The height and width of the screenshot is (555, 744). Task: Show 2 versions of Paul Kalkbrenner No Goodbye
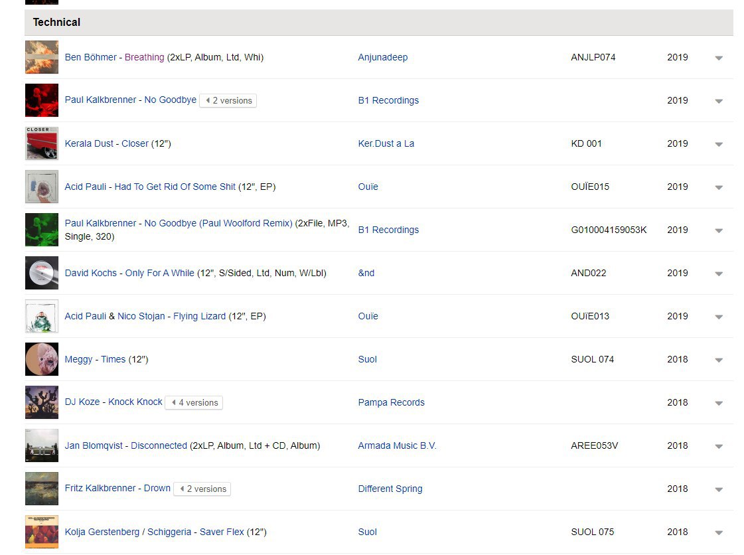228,101
